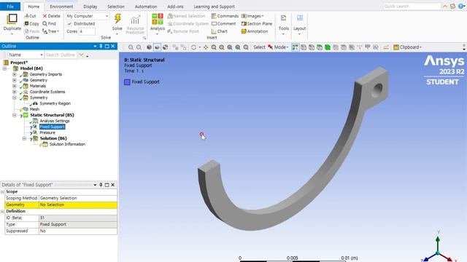Switch to the Home ribbon tab
This screenshot has height=262, width=467.
pos(34,7)
